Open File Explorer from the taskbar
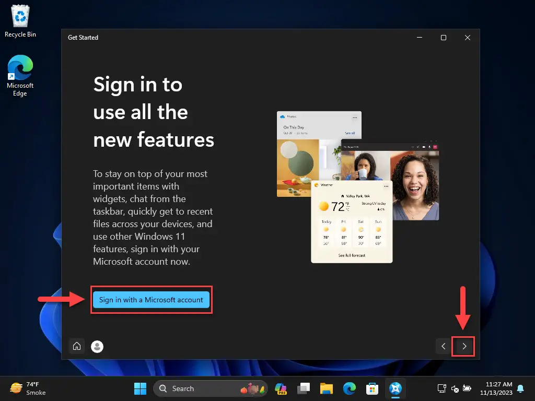535x401 pixels. [x=326, y=388]
